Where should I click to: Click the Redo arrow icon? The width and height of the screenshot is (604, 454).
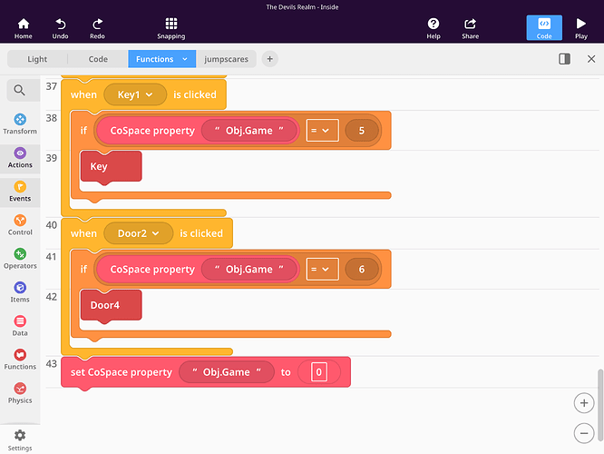click(97, 24)
